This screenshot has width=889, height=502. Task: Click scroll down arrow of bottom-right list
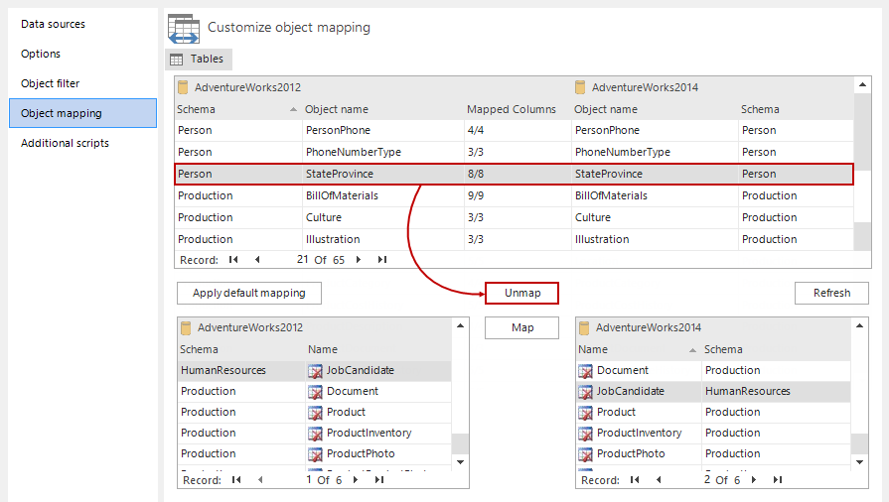[x=860, y=462]
